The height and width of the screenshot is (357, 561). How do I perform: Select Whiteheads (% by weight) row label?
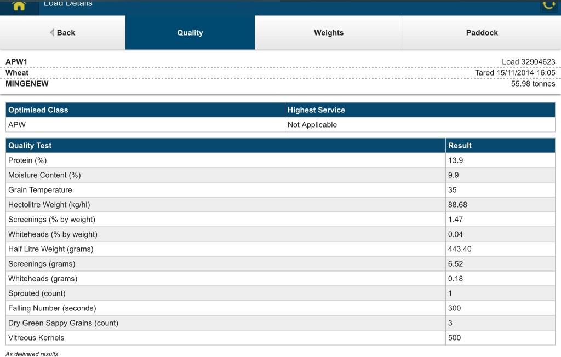53,234
